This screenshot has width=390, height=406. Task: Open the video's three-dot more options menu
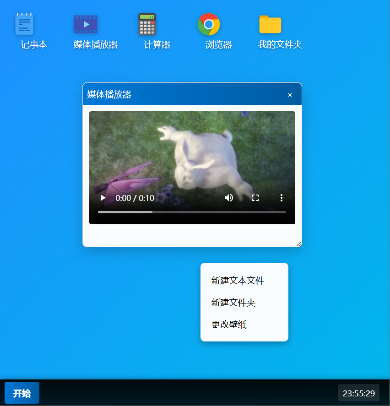[x=282, y=198]
